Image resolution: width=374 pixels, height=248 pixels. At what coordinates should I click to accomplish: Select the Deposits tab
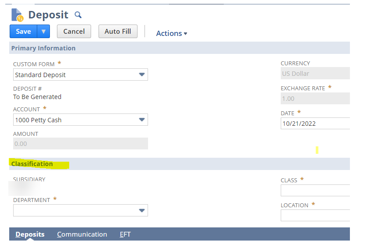pos(30,234)
